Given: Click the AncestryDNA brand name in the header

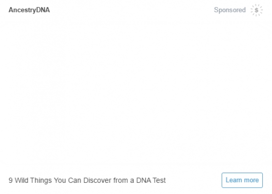Looking at the screenshot, I should click(29, 10).
